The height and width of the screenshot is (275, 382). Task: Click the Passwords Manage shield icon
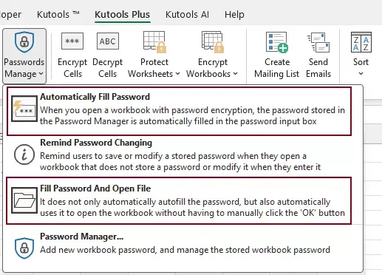coord(24,42)
